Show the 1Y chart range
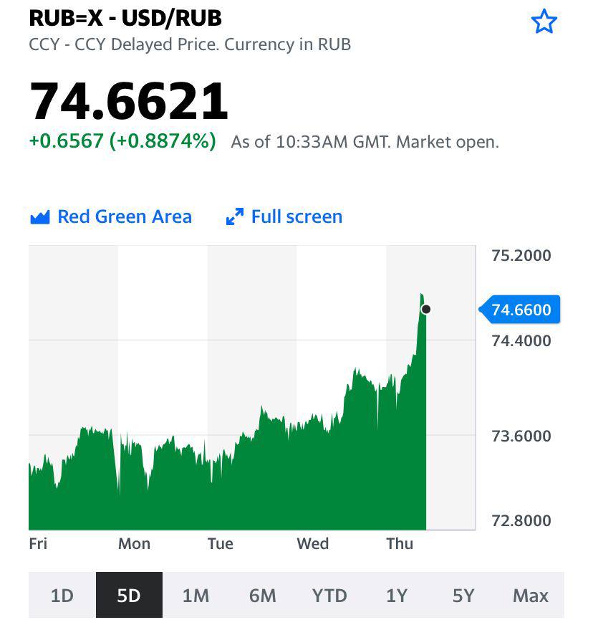Screen dimensions: 593x625 click(x=397, y=595)
